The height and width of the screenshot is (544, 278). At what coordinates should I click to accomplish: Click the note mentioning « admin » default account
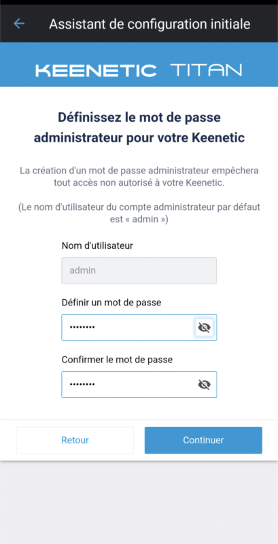click(139, 214)
